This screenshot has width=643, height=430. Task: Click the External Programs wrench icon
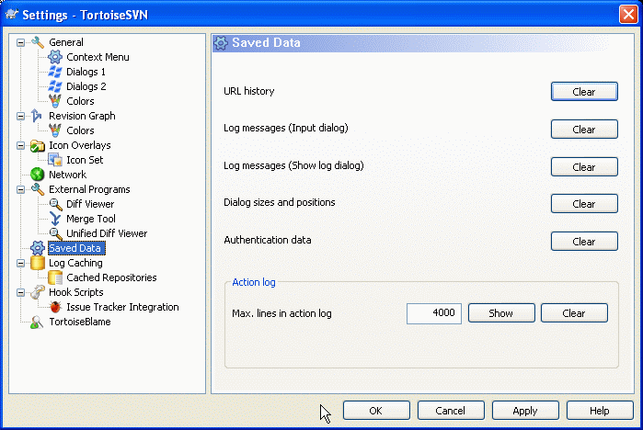38,189
